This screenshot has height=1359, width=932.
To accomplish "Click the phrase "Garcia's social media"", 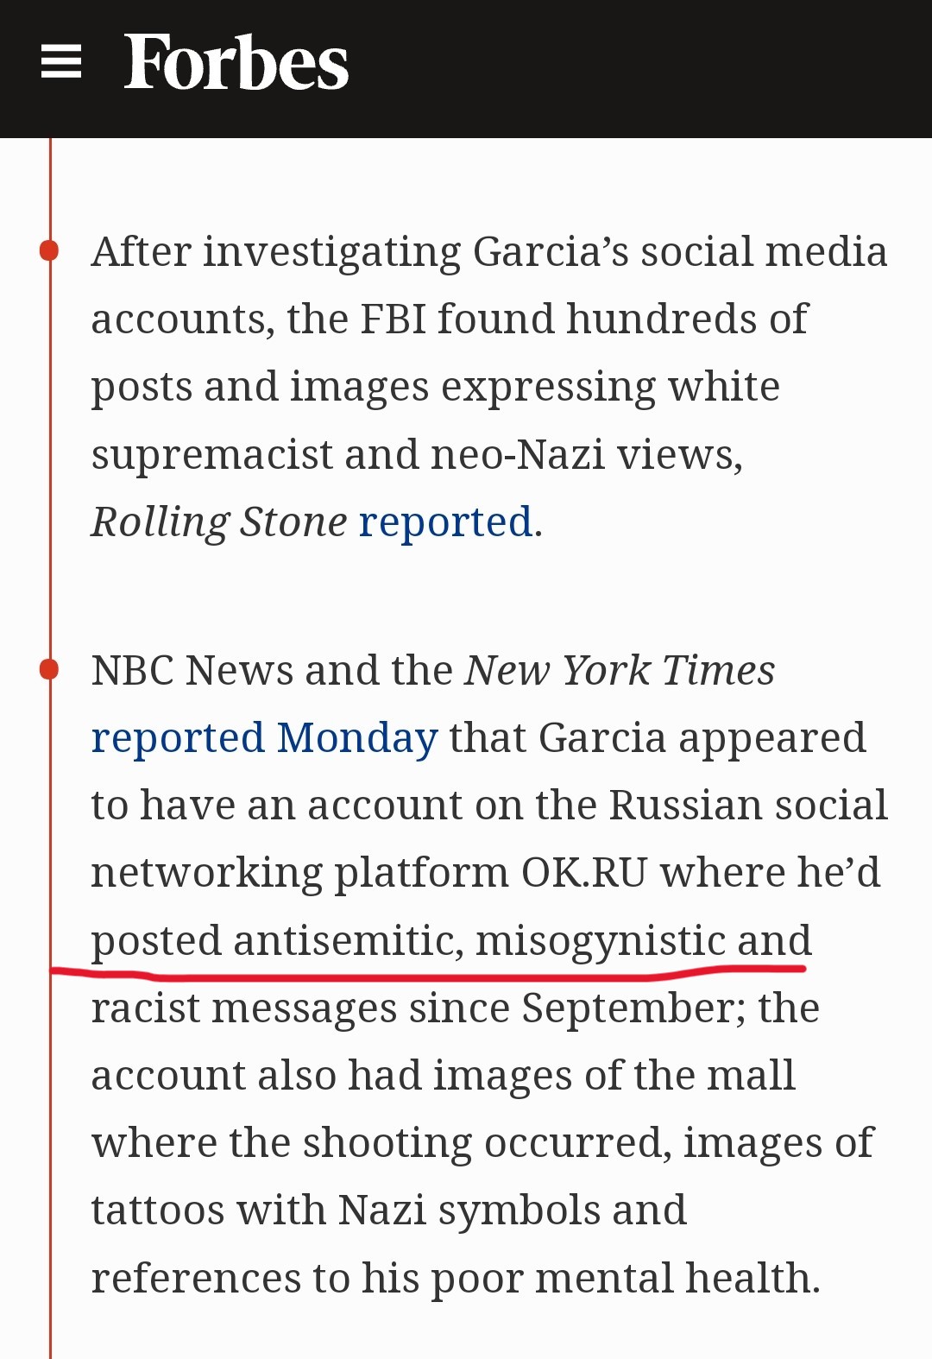I will [680, 252].
